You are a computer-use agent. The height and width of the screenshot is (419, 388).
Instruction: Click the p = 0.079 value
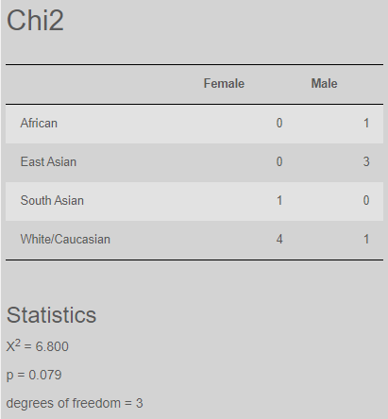tap(34, 375)
